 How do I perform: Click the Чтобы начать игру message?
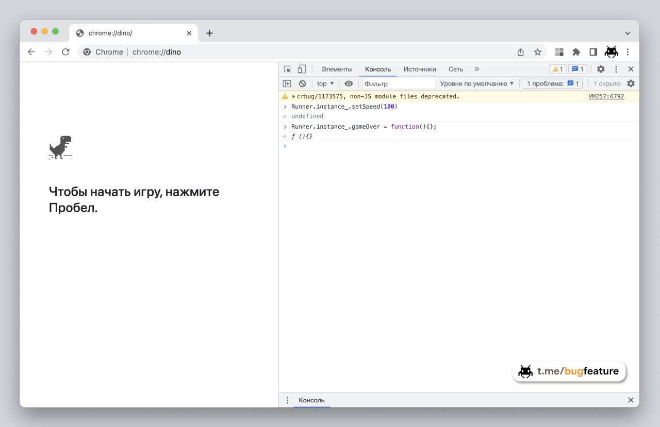pos(134,200)
